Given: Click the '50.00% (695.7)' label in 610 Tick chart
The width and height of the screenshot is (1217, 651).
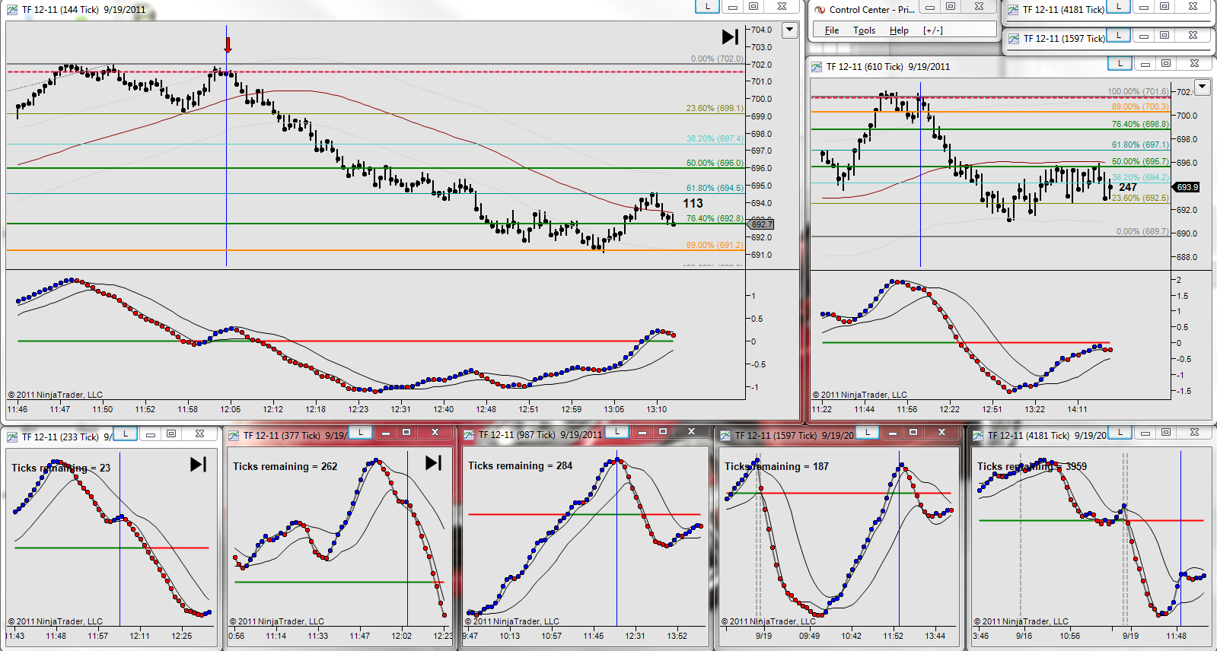Looking at the screenshot, I should [1140, 161].
